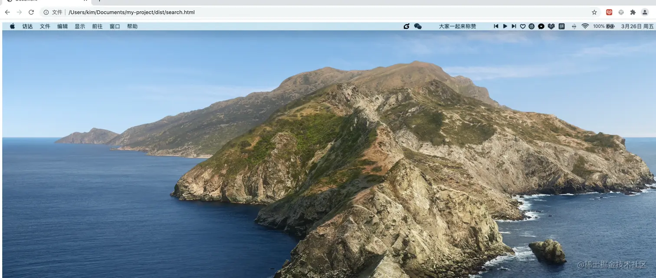Open the red heart extension

609,12
